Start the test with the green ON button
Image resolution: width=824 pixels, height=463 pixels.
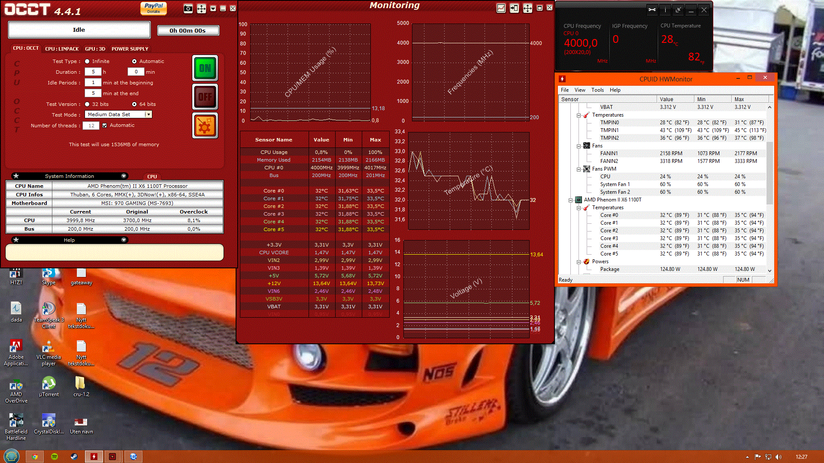click(x=205, y=68)
